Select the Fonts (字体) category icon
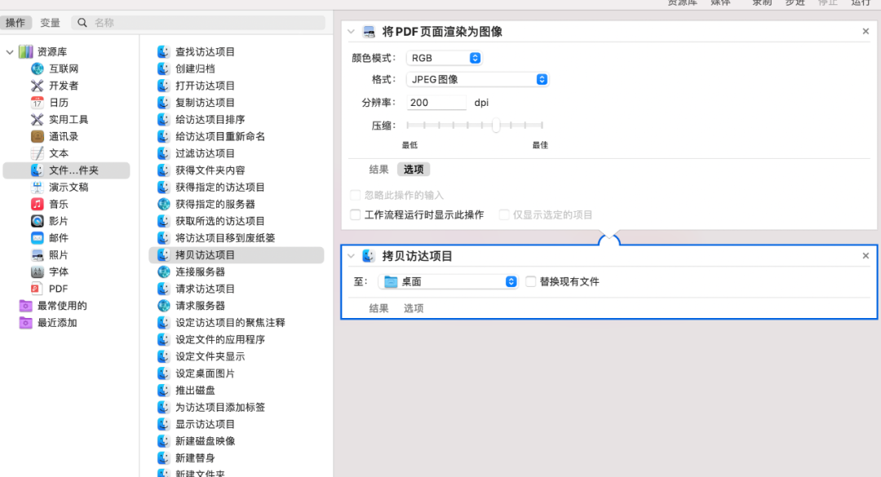The image size is (881, 477). click(37, 272)
